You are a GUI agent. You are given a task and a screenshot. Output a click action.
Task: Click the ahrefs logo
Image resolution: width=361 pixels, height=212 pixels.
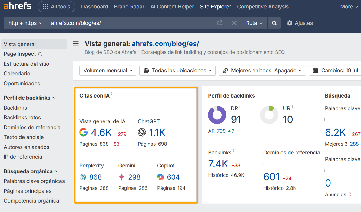17,6
